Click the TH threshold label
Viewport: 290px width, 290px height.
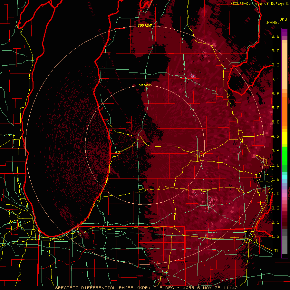[x=277, y=251]
